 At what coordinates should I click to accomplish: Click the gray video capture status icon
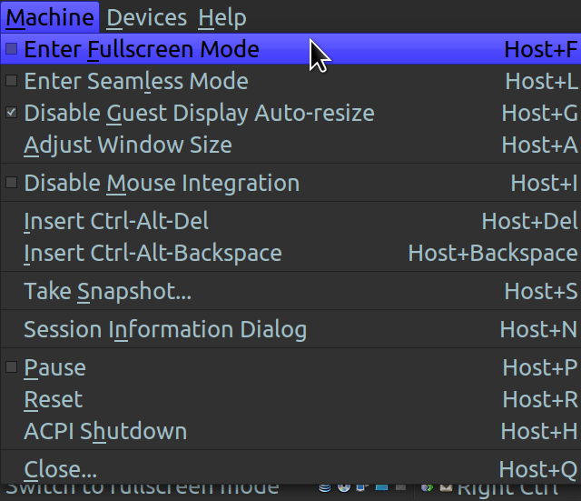(x=400, y=488)
